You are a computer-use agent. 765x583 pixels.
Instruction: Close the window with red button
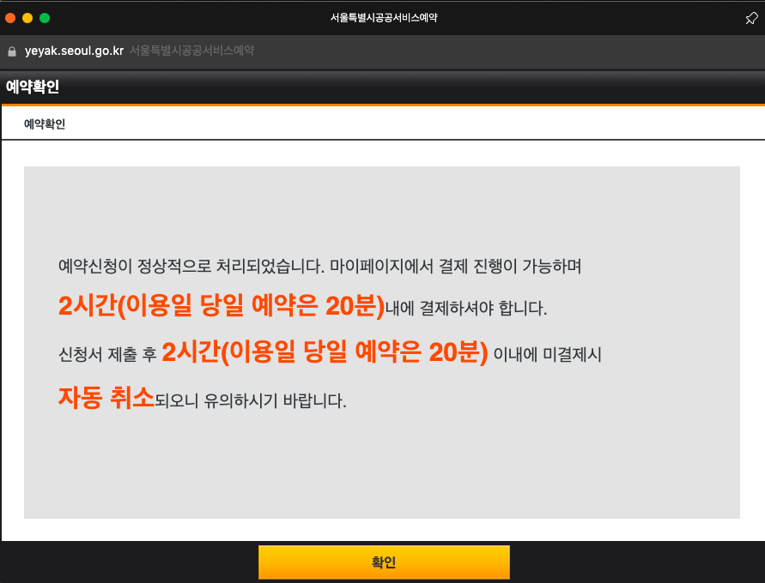coord(10,18)
